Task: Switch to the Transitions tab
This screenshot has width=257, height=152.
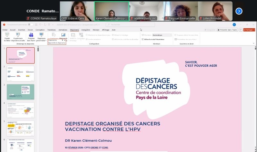Action: 51,30
